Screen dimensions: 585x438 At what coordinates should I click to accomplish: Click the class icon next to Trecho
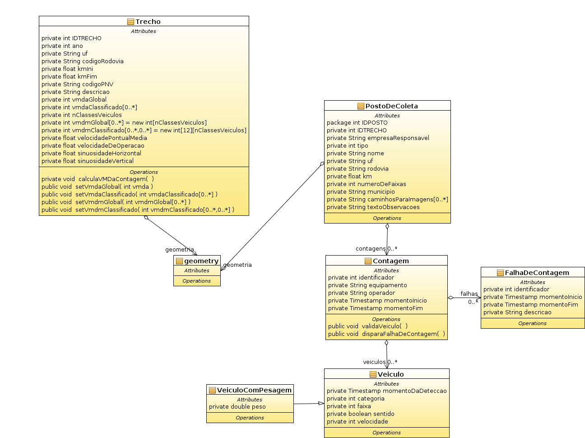click(130, 22)
